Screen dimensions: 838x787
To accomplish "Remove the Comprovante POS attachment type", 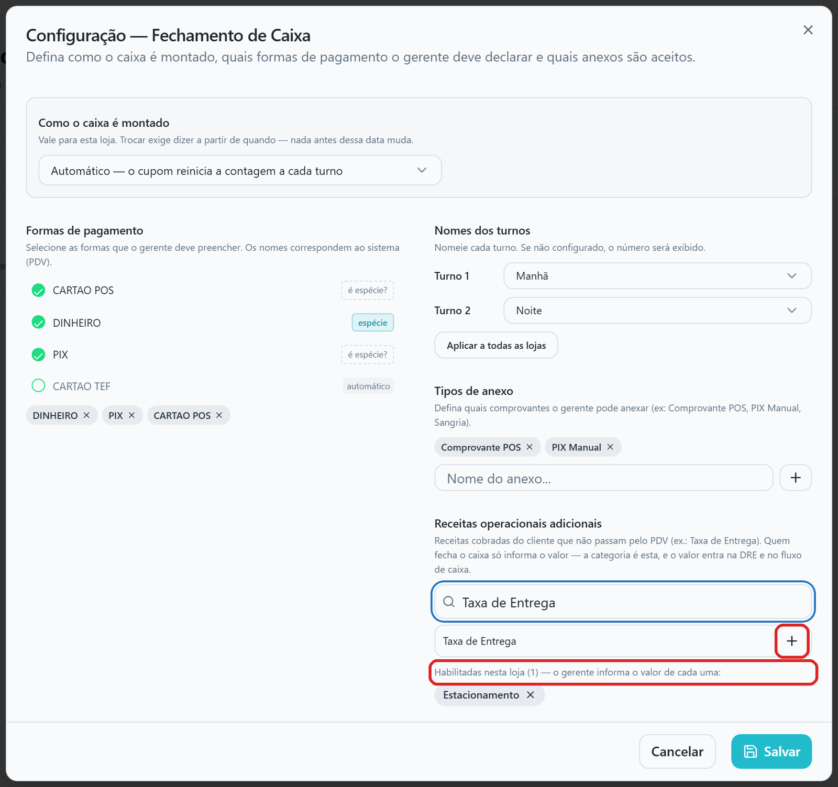I will click(530, 447).
